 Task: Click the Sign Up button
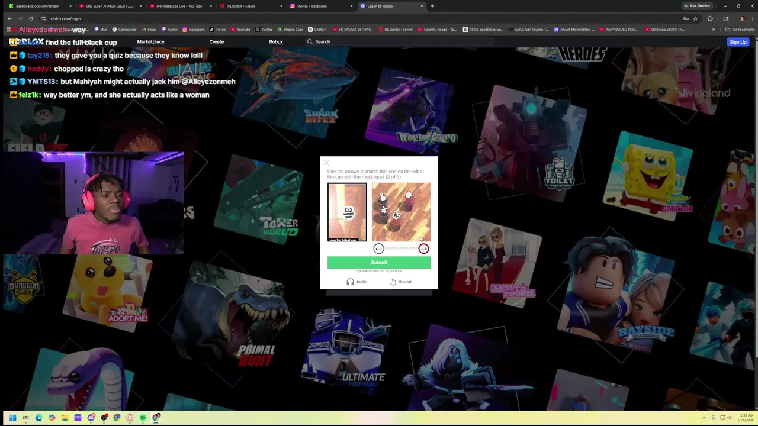point(738,42)
